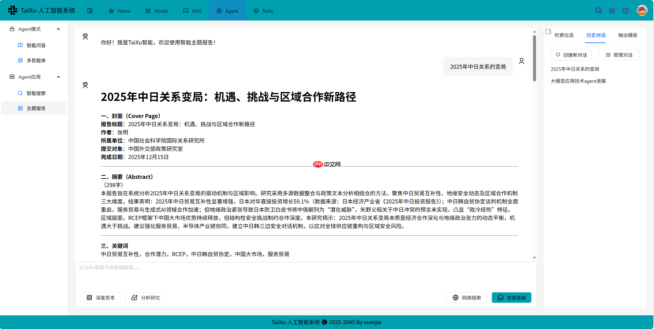The height and width of the screenshot is (329, 654).
Task: Click the 创建新对话 button
Action: [x=571, y=55]
